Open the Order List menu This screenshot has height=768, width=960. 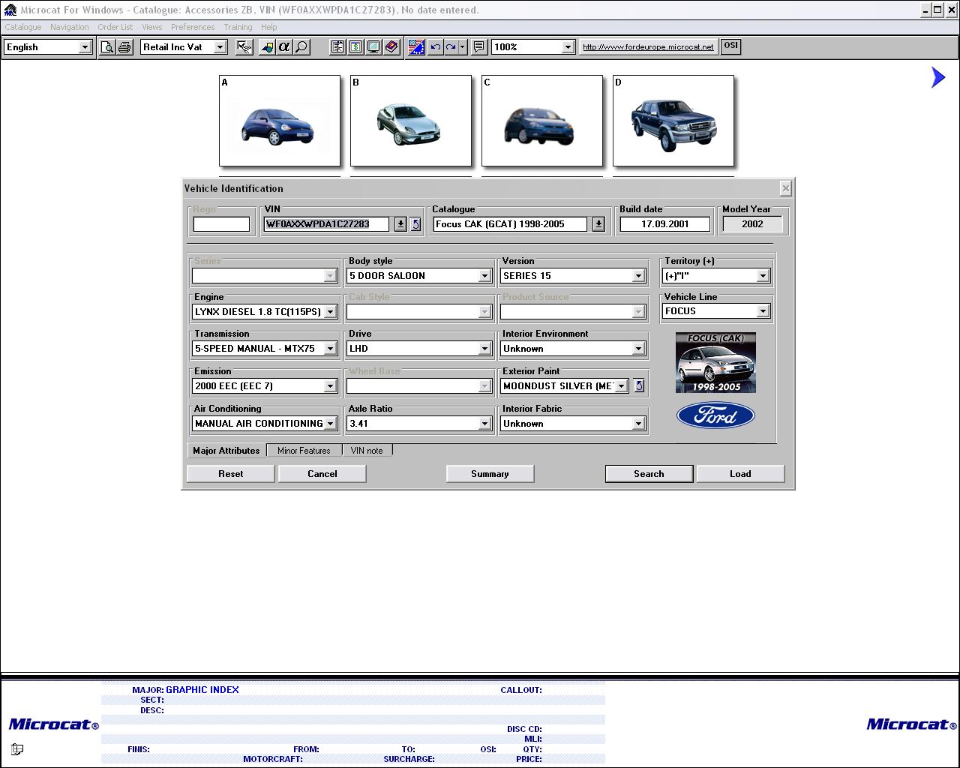(x=115, y=27)
